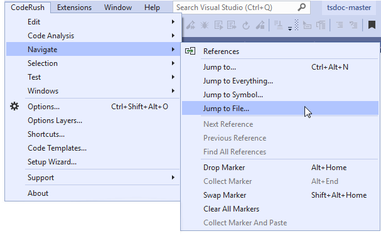Screen dimensions: 381x236
Task: Click References in the Navigate submenu
Action: click(x=280, y=51)
